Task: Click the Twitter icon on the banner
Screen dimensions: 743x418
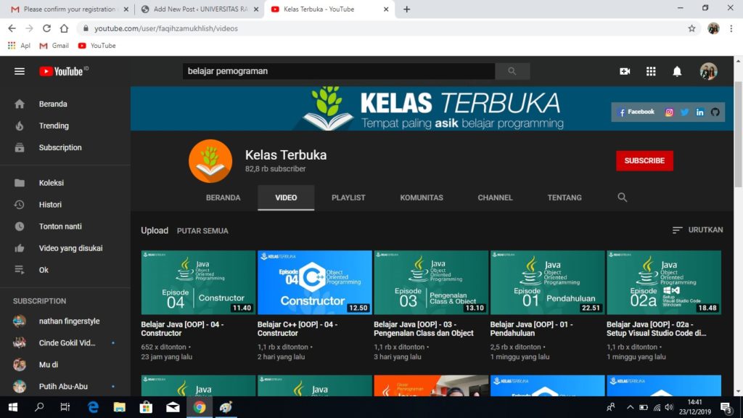Action: [x=684, y=112]
